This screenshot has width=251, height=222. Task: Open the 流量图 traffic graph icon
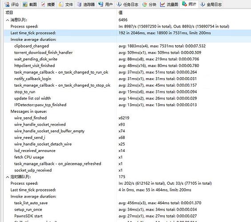[x=162, y=4]
